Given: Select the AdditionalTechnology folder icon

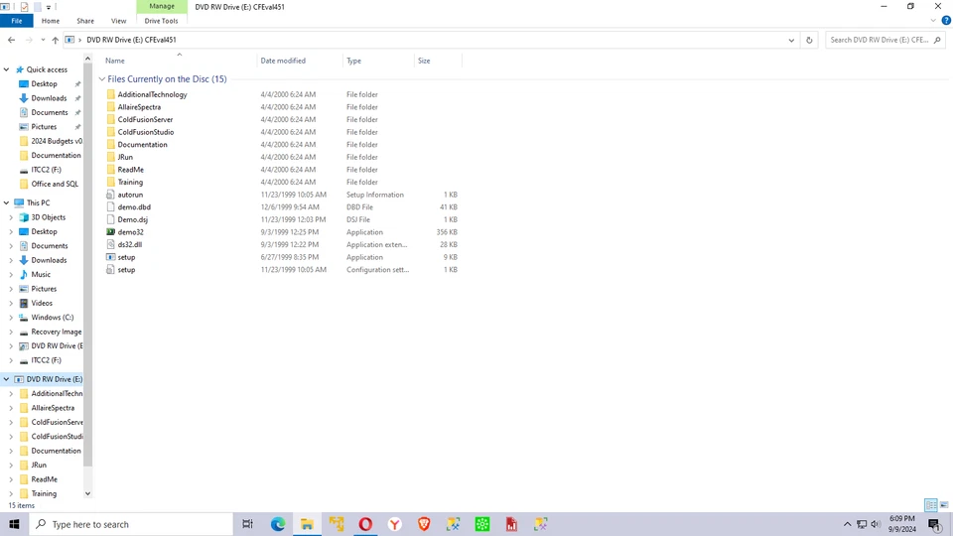Looking at the screenshot, I should point(110,95).
